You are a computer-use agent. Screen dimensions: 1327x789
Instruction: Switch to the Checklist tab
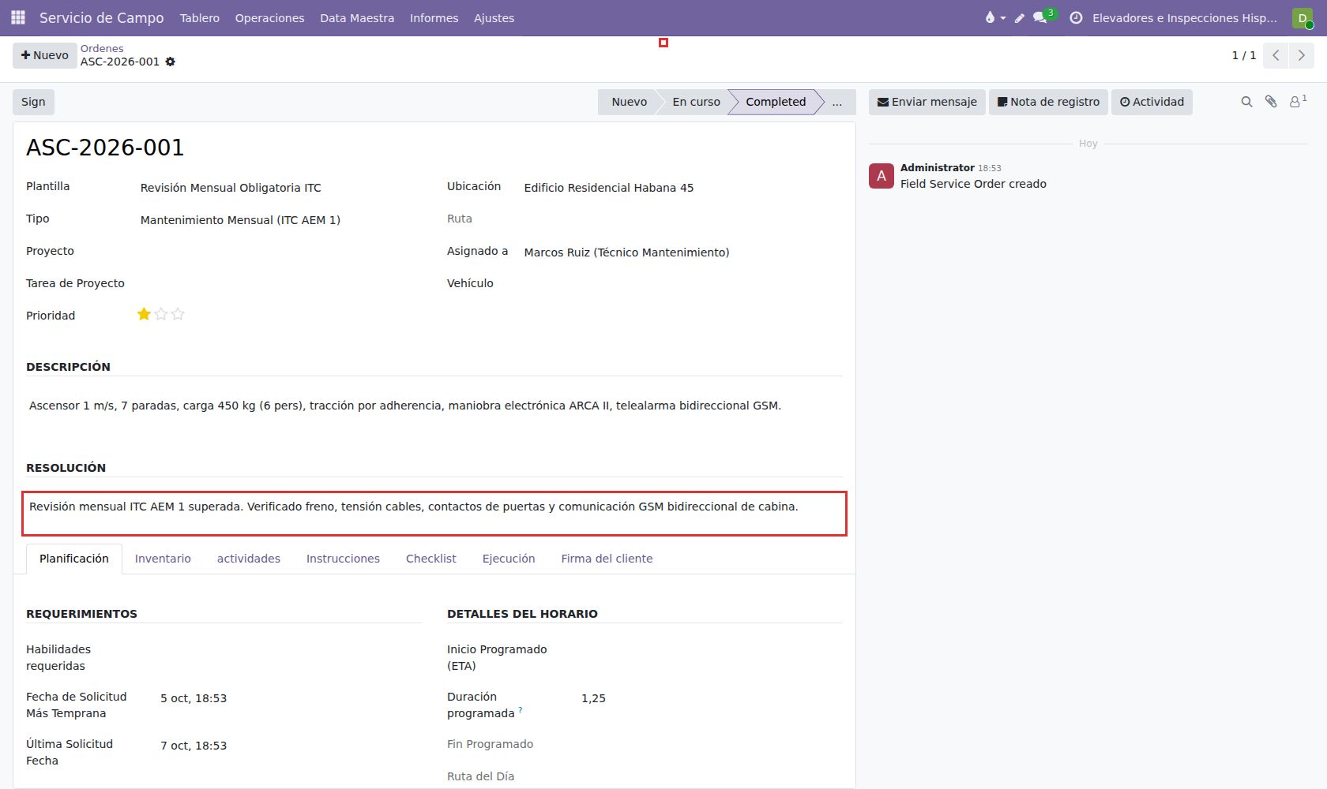[x=430, y=559]
